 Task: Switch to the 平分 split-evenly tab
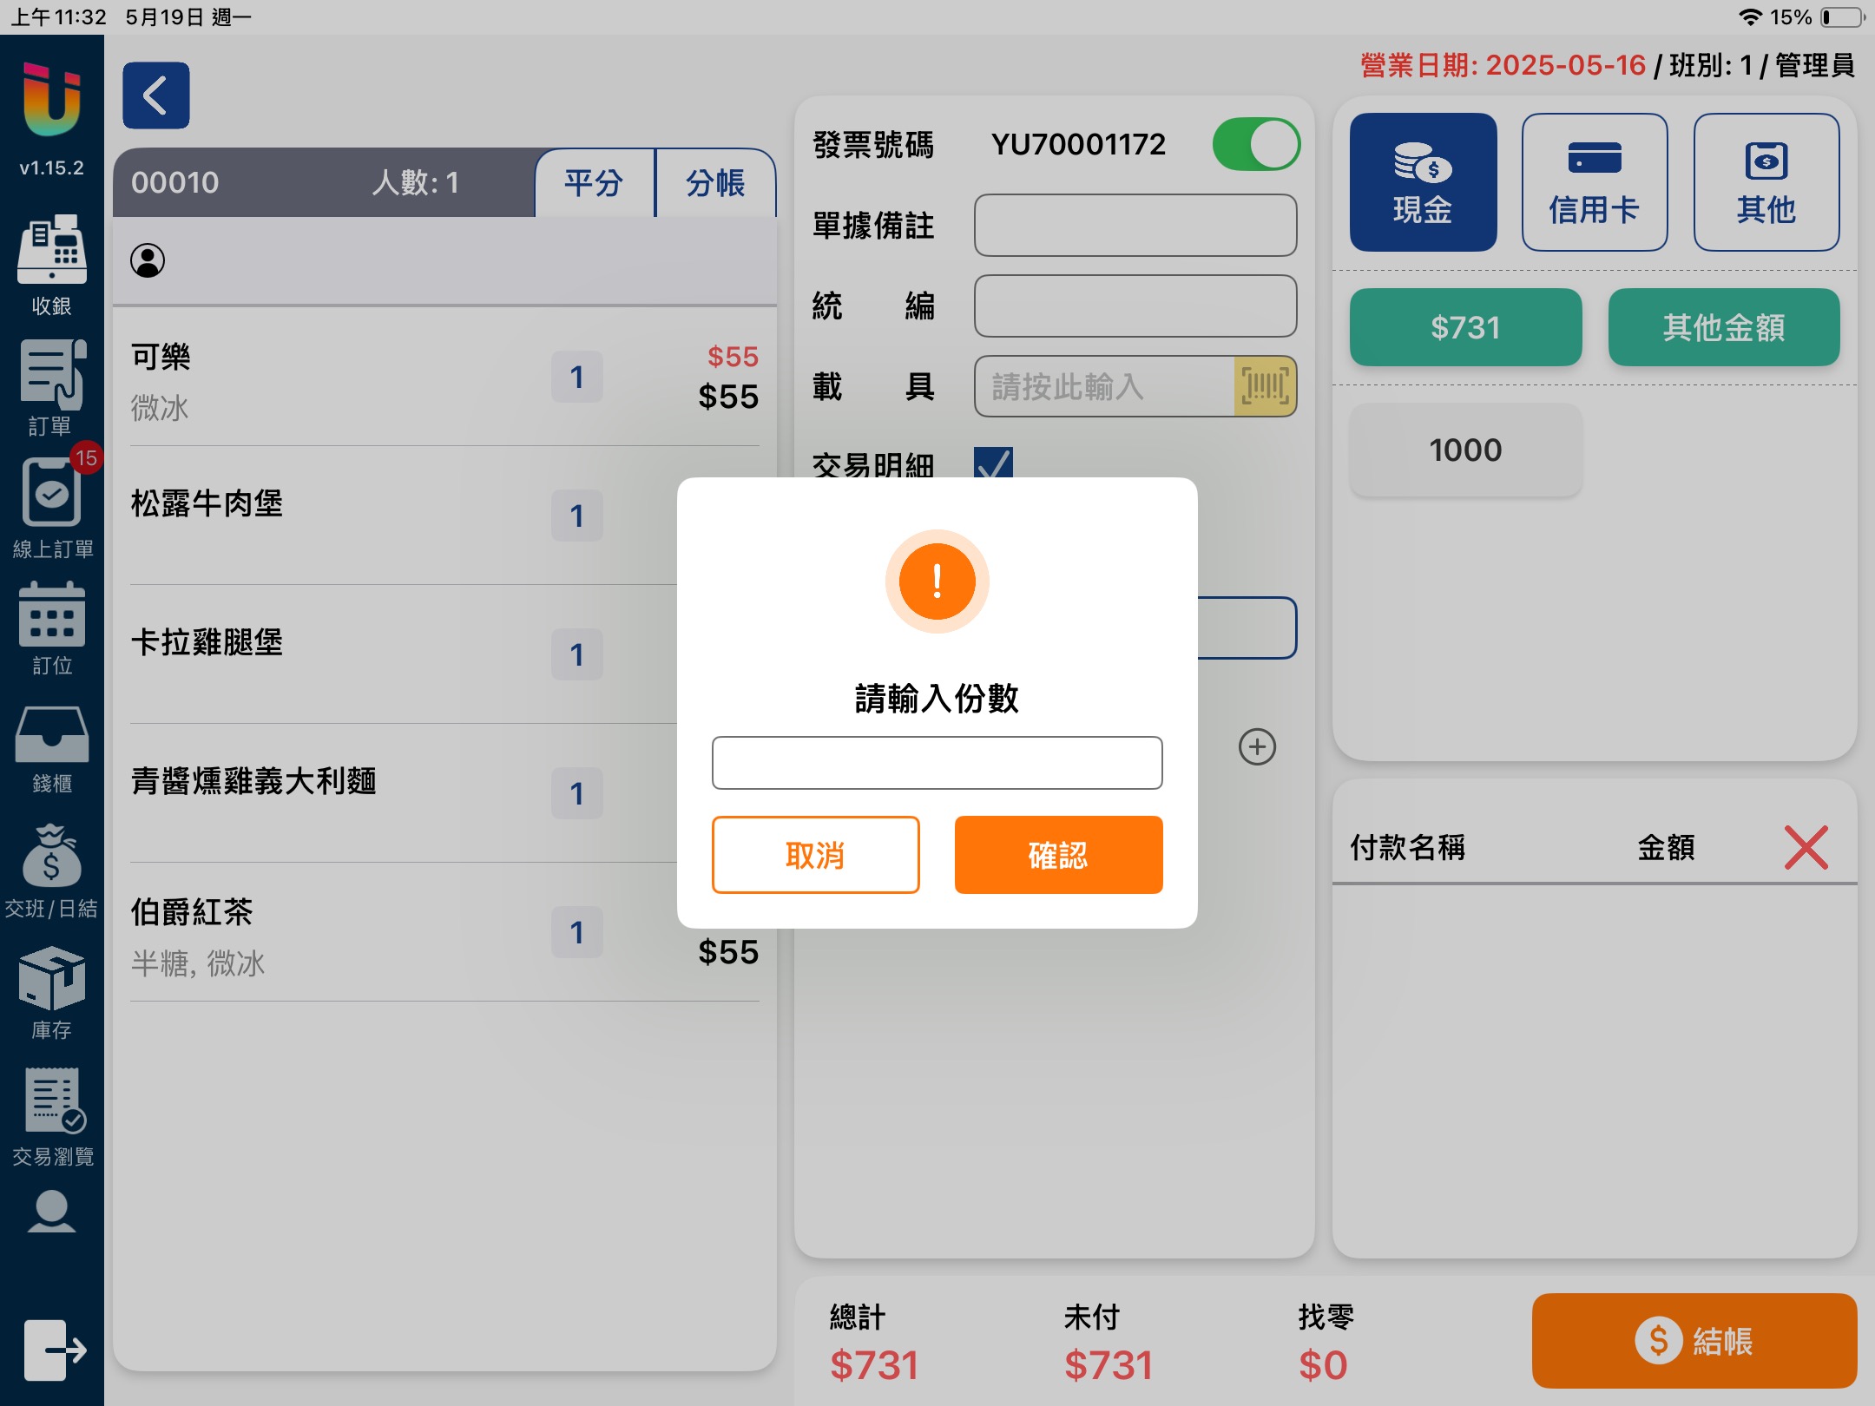coord(595,183)
